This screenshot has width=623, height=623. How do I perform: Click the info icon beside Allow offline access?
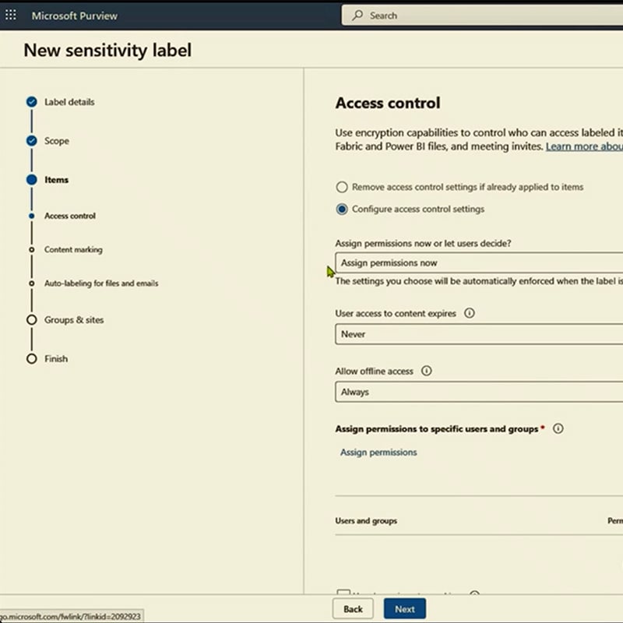point(427,371)
